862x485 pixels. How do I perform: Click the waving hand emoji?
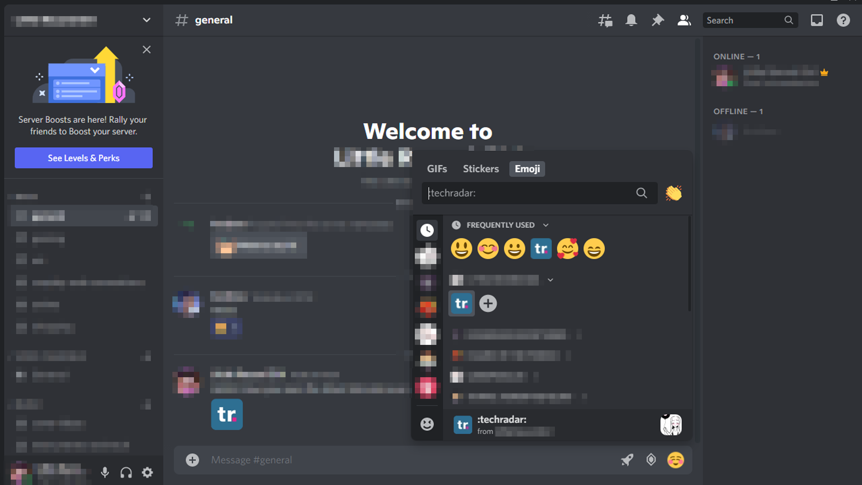[673, 193]
